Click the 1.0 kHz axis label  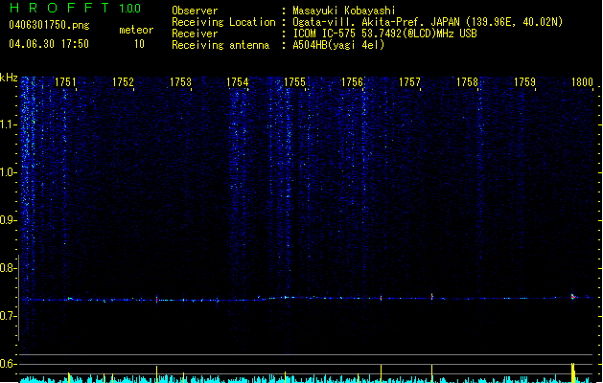[8, 172]
